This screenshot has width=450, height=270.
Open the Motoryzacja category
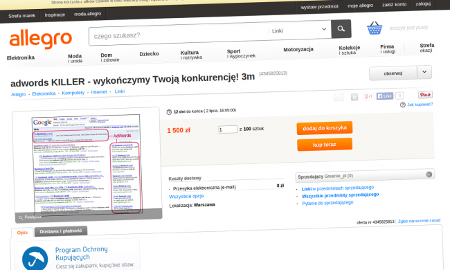coord(298,49)
